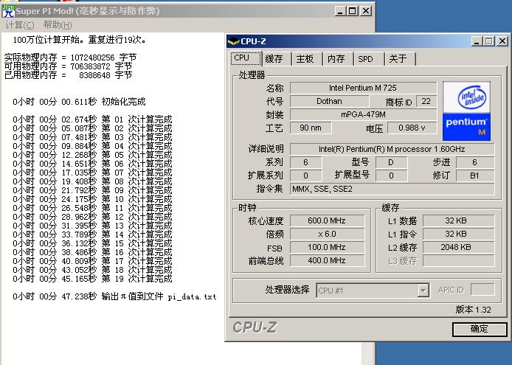The image size is (512, 365).
Task: Switch to the 内存 tab
Action: (336, 59)
